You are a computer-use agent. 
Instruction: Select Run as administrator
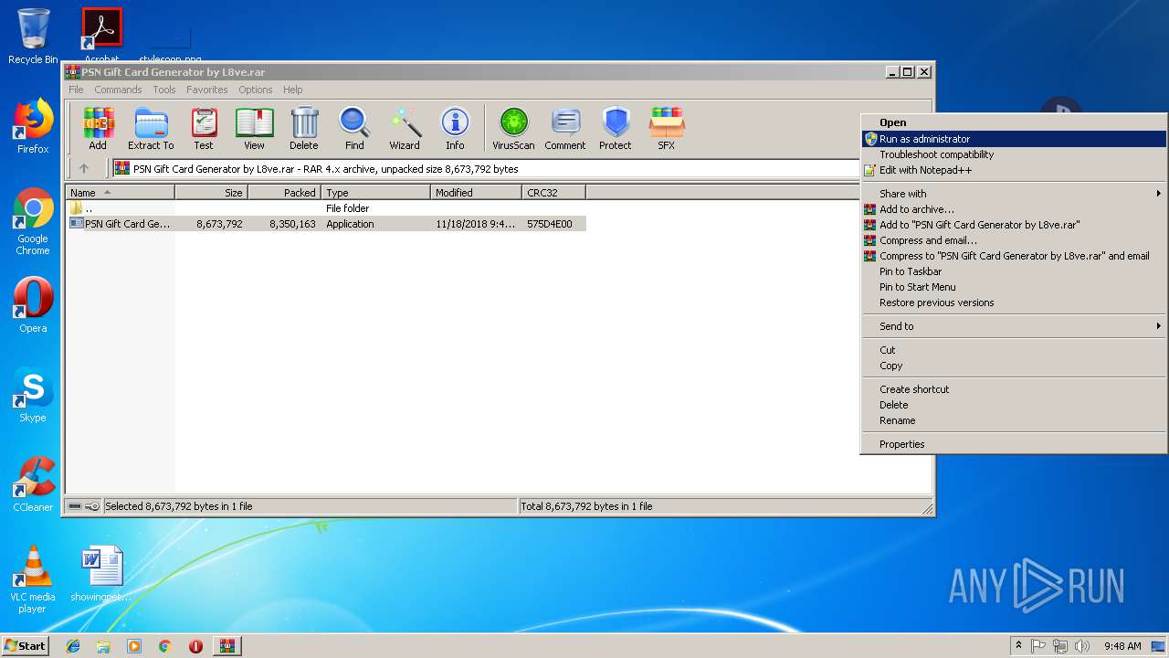1014,139
